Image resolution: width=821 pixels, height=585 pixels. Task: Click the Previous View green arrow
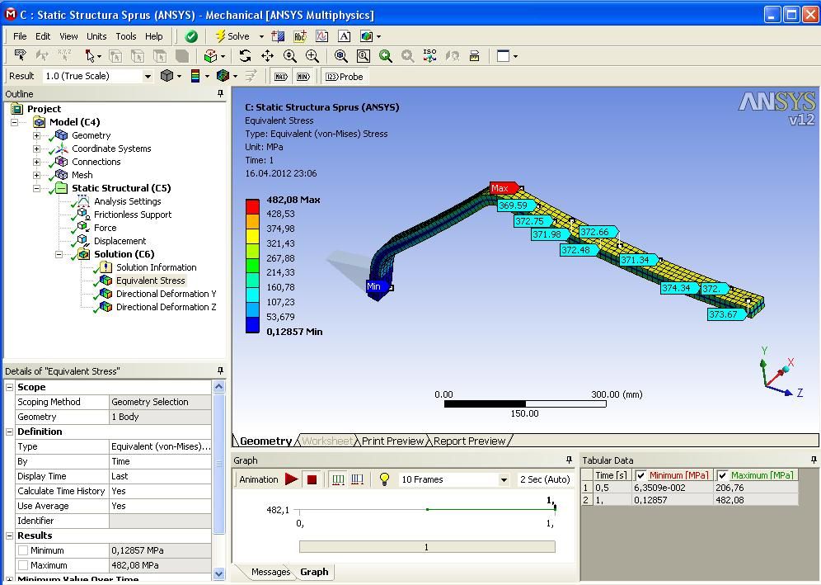click(x=386, y=55)
